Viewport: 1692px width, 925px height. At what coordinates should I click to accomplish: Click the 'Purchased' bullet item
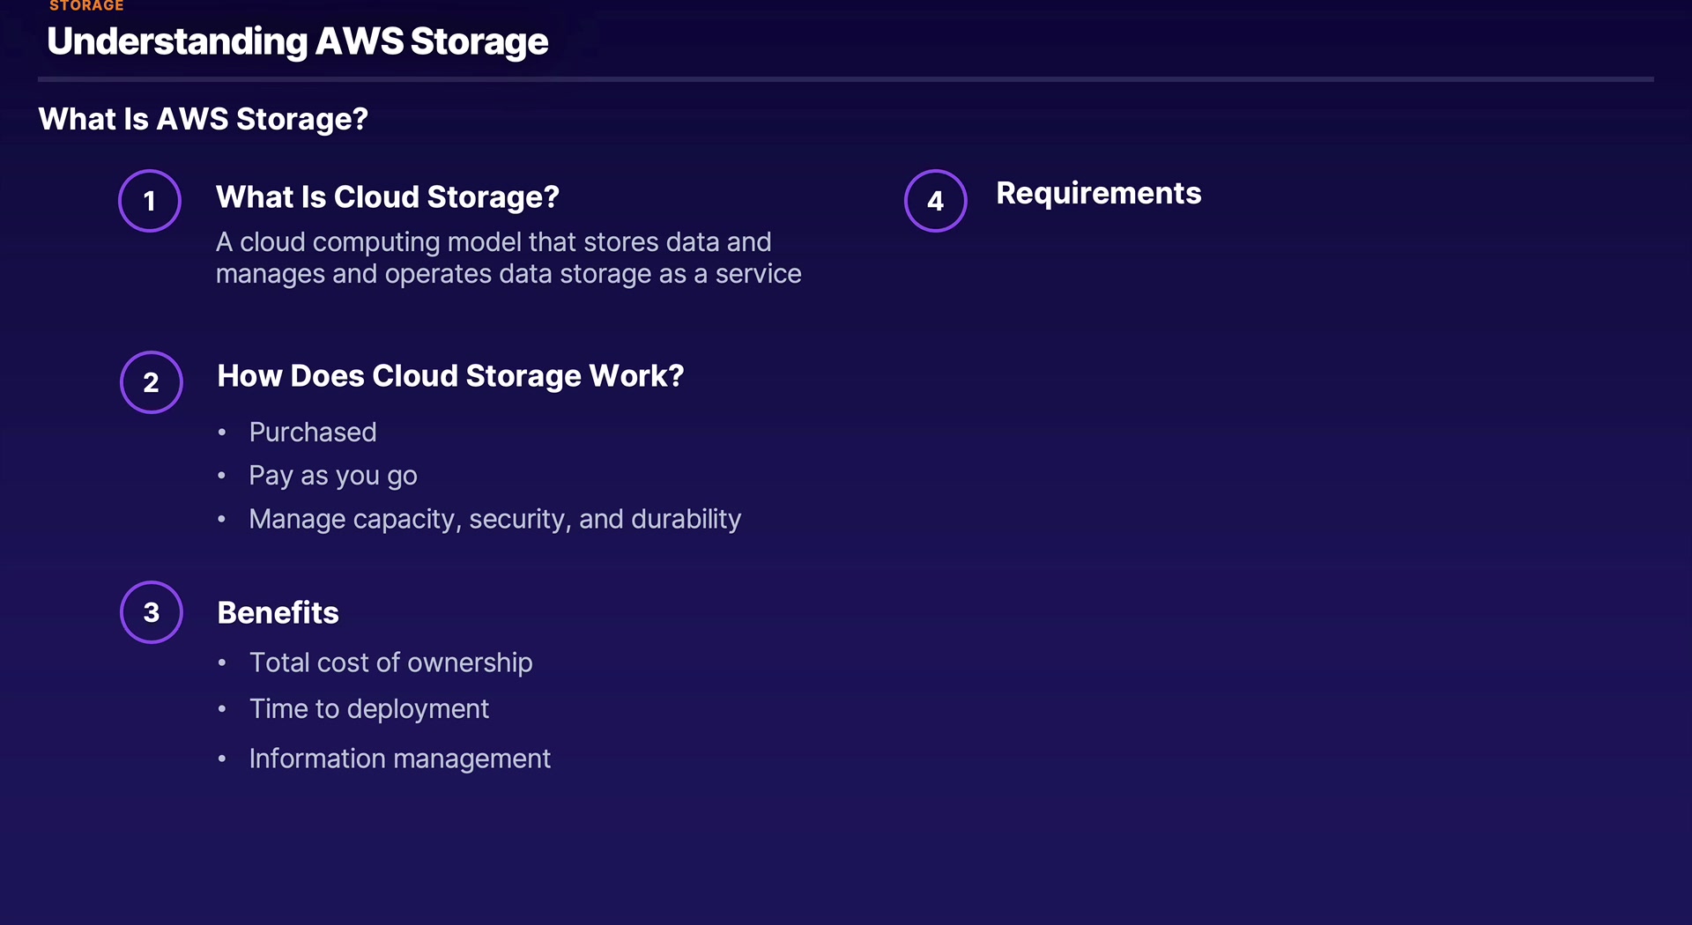(x=313, y=432)
